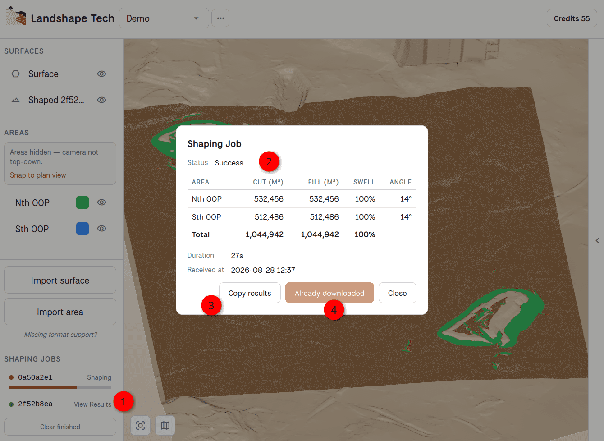Open the Credits 55 button
604x441 pixels.
[572, 18]
